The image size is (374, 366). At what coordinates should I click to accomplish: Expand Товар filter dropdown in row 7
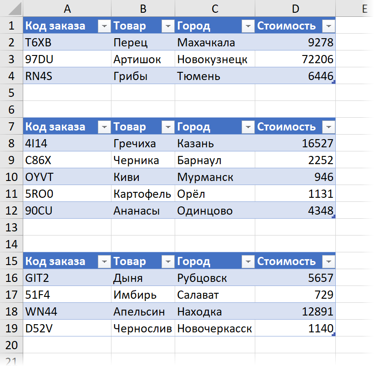[168, 127]
